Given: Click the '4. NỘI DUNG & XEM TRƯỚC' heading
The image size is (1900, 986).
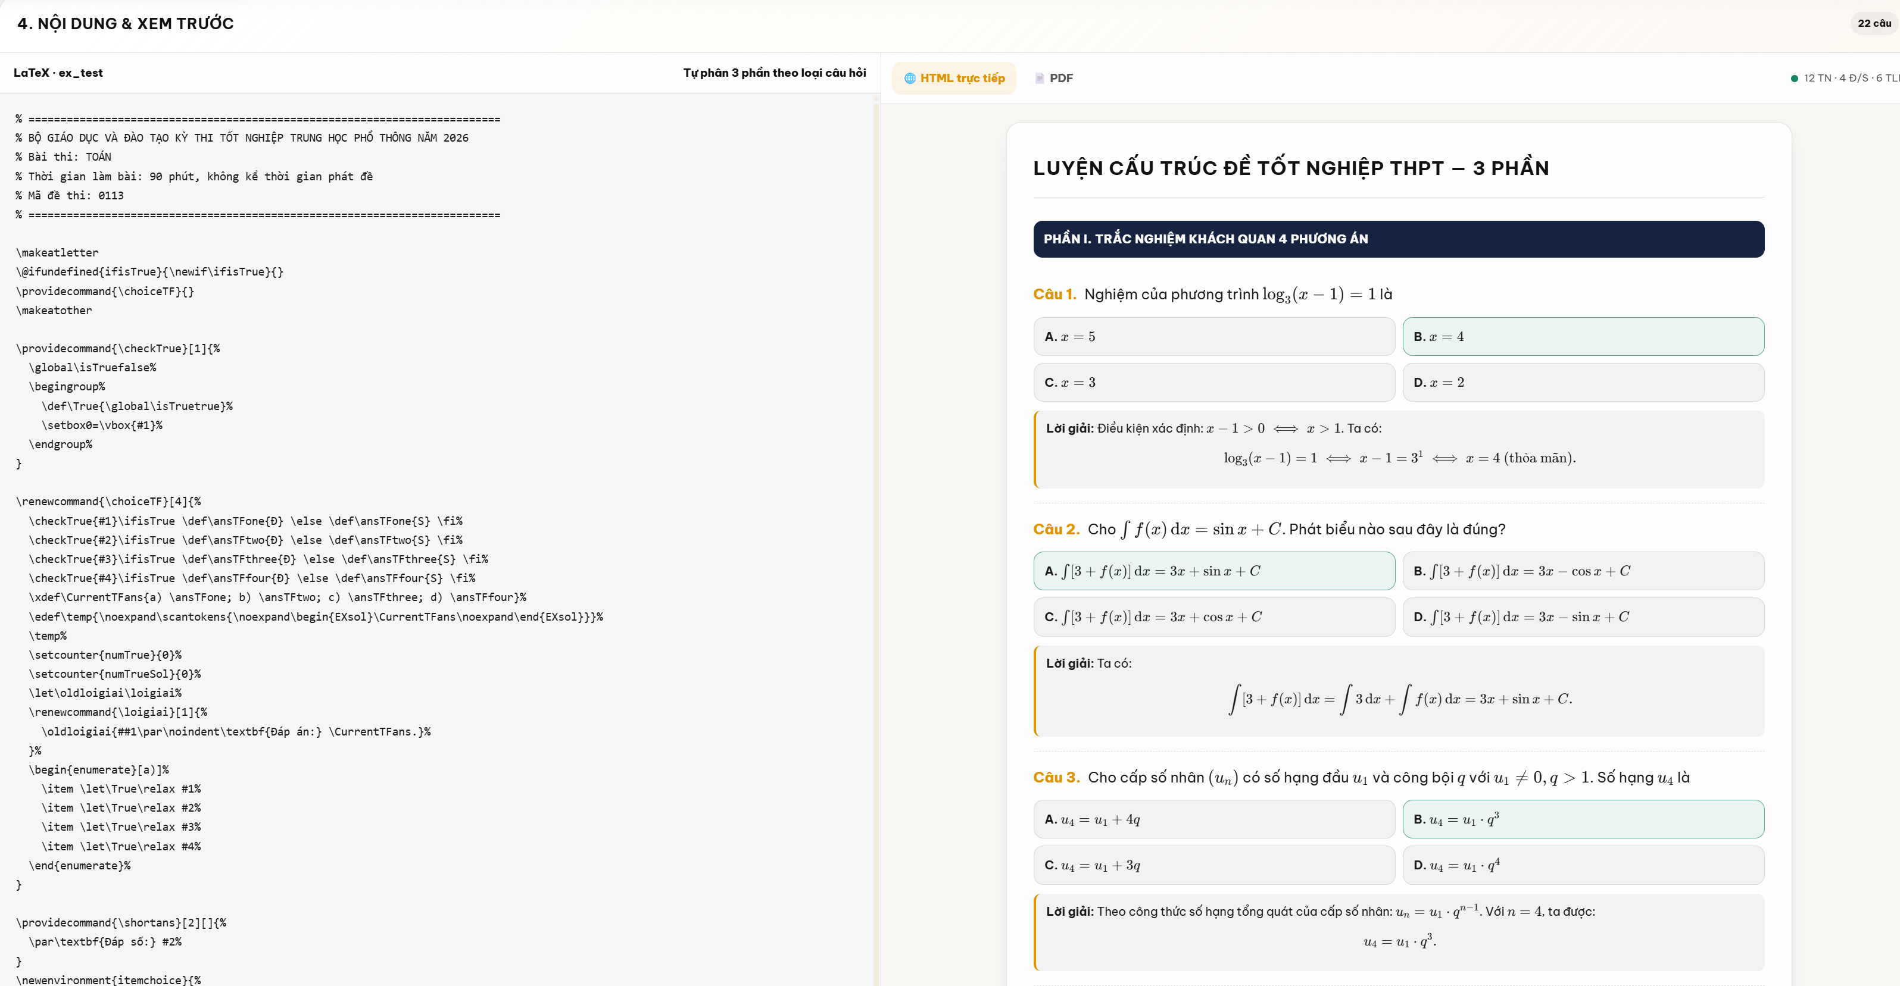Looking at the screenshot, I should pyautogui.click(x=126, y=24).
